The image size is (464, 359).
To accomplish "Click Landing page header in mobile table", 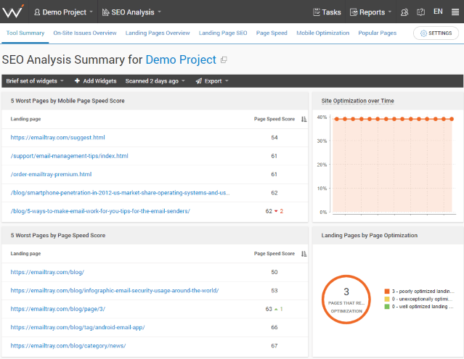I will coord(25,119).
